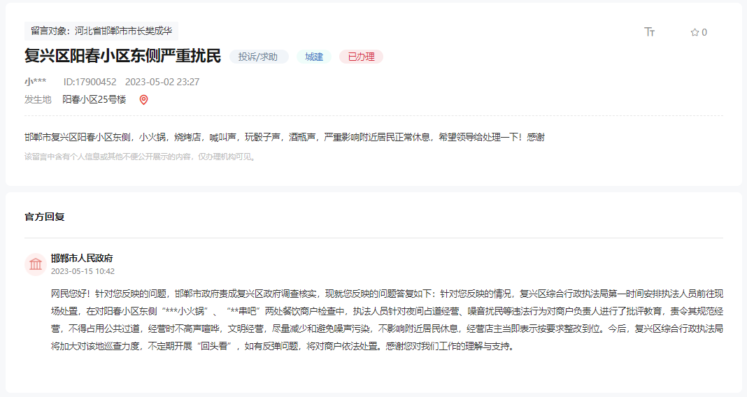The height and width of the screenshot is (397, 747).
Task: Open the red map location pin
Action: (x=143, y=99)
